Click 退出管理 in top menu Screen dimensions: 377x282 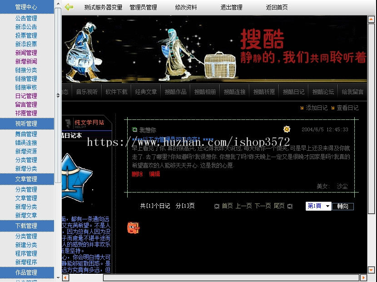click(231, 7)
